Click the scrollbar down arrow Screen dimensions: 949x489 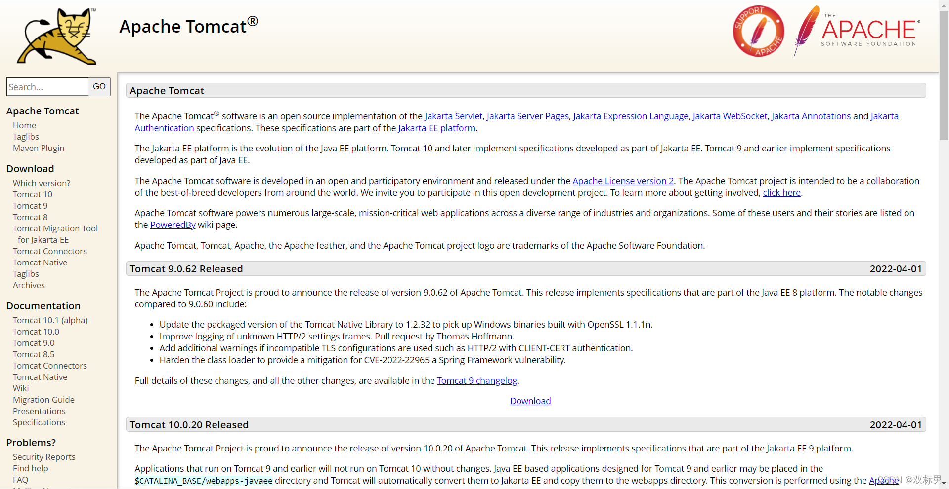944,484
